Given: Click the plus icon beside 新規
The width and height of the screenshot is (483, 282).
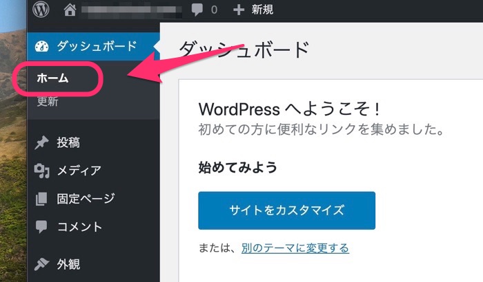Looking at the screenshot, I should [x=239, y=10].
